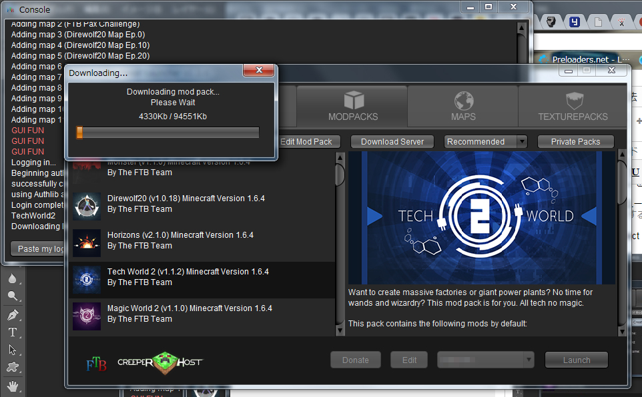Minimize the FTB launcher window
This screenshot has width=642, height=397.
pos(569,71)
